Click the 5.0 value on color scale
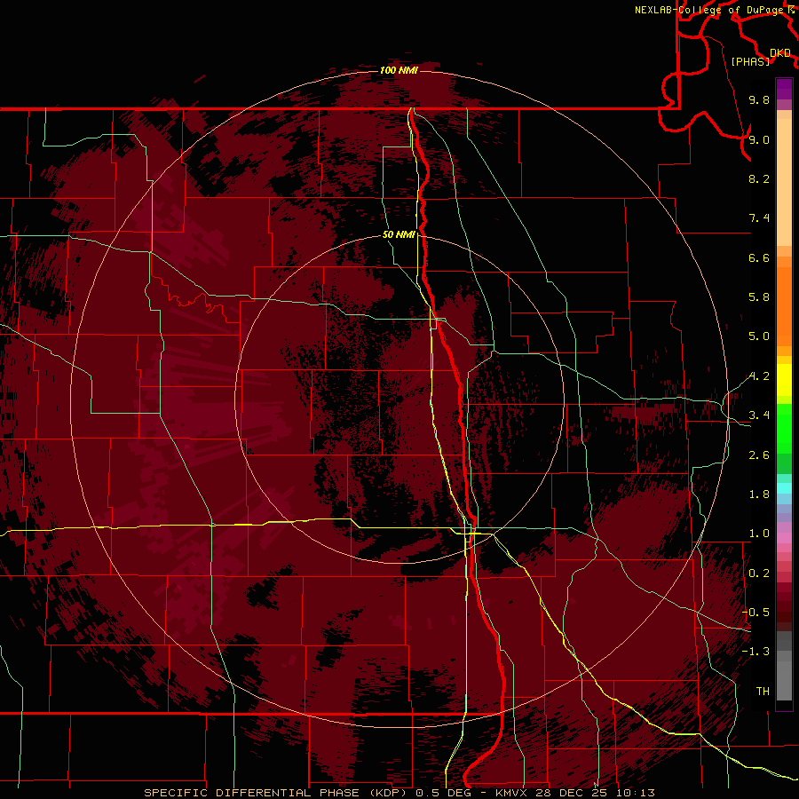The width and height of the screenshot is (799, 799). (x=759, y=336)
